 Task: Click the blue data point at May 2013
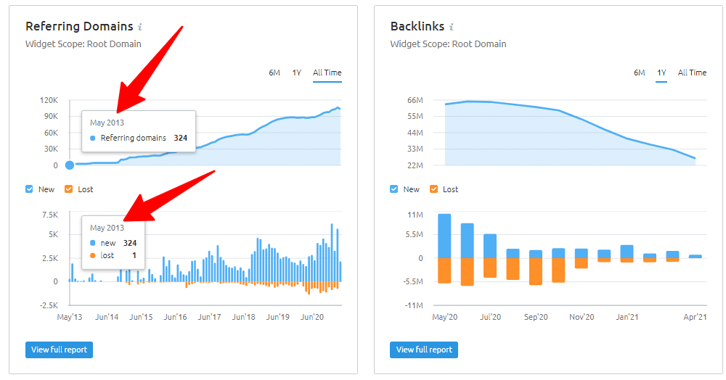70,165
